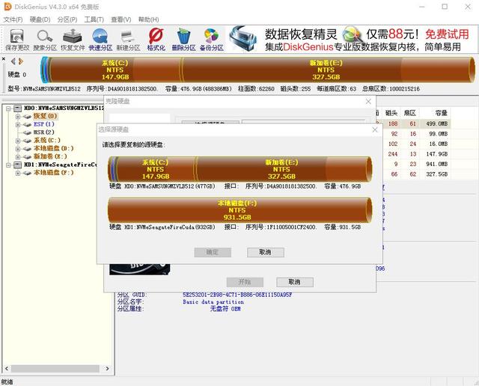Open the 工具(T) menu
This screenshot has width=479, height=386.
[x=94, y=19]
